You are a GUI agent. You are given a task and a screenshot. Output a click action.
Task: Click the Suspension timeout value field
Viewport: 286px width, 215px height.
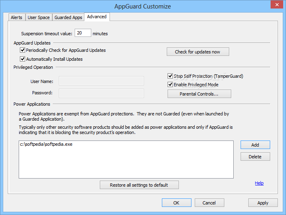point(83,33)
